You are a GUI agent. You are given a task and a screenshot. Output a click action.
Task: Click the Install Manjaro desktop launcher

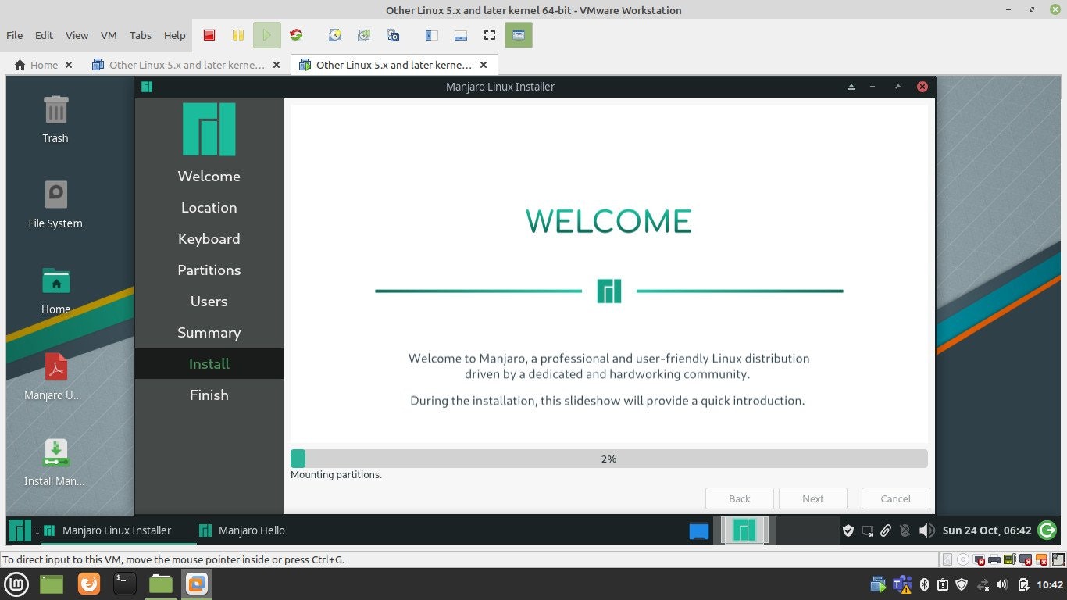click(x=55, y=462)
